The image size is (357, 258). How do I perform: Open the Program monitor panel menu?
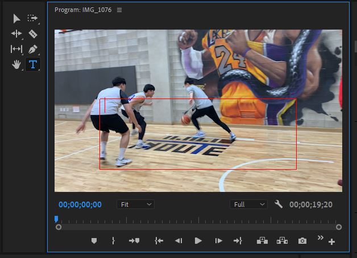tap(119, 10)
